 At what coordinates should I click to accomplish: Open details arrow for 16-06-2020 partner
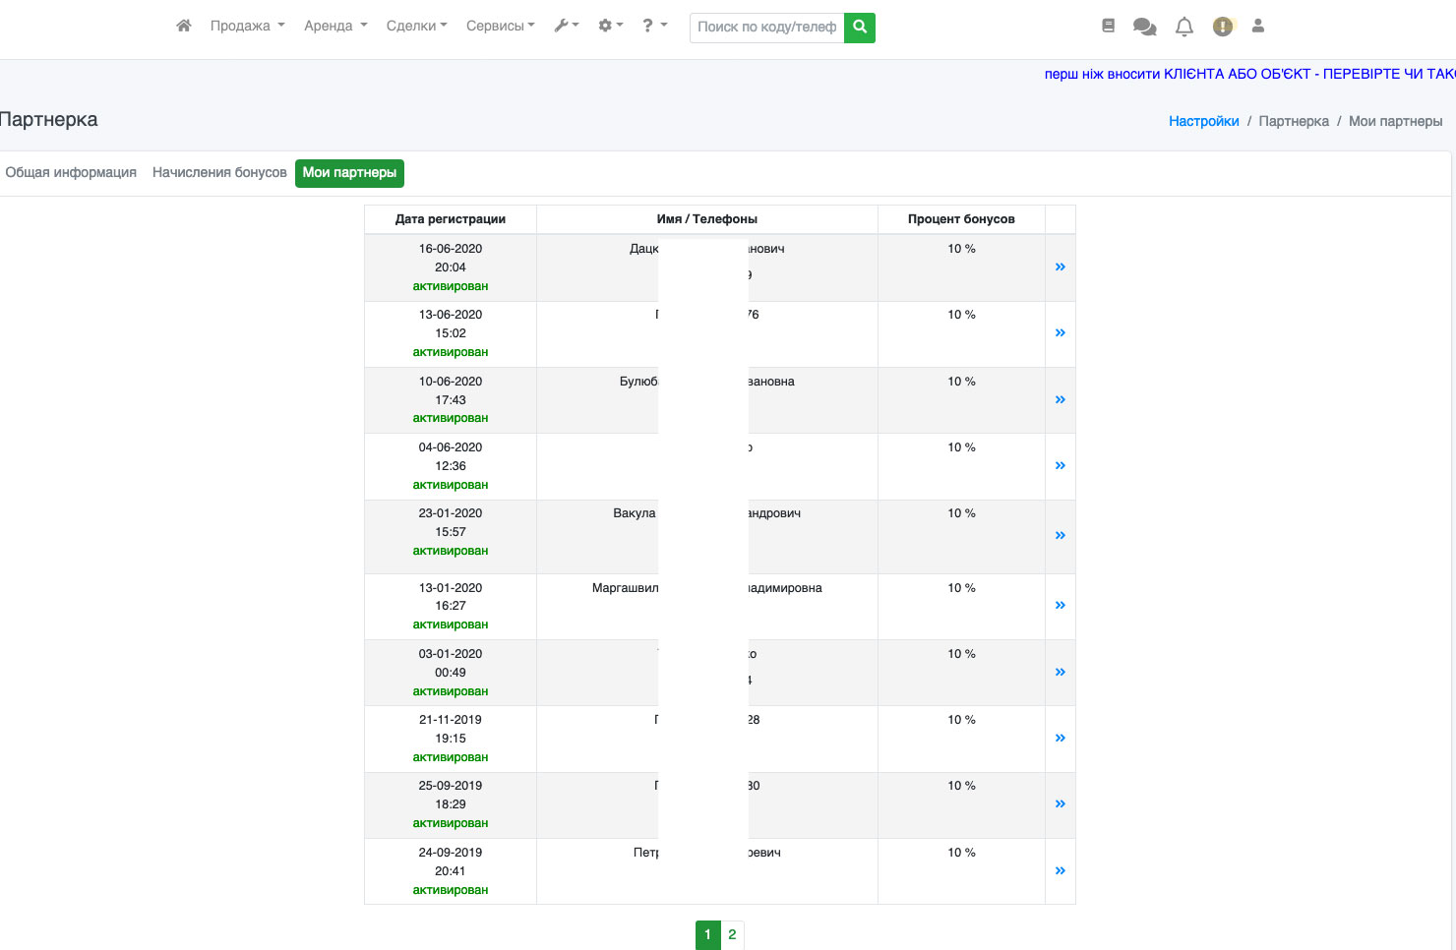pos(1060,267)
